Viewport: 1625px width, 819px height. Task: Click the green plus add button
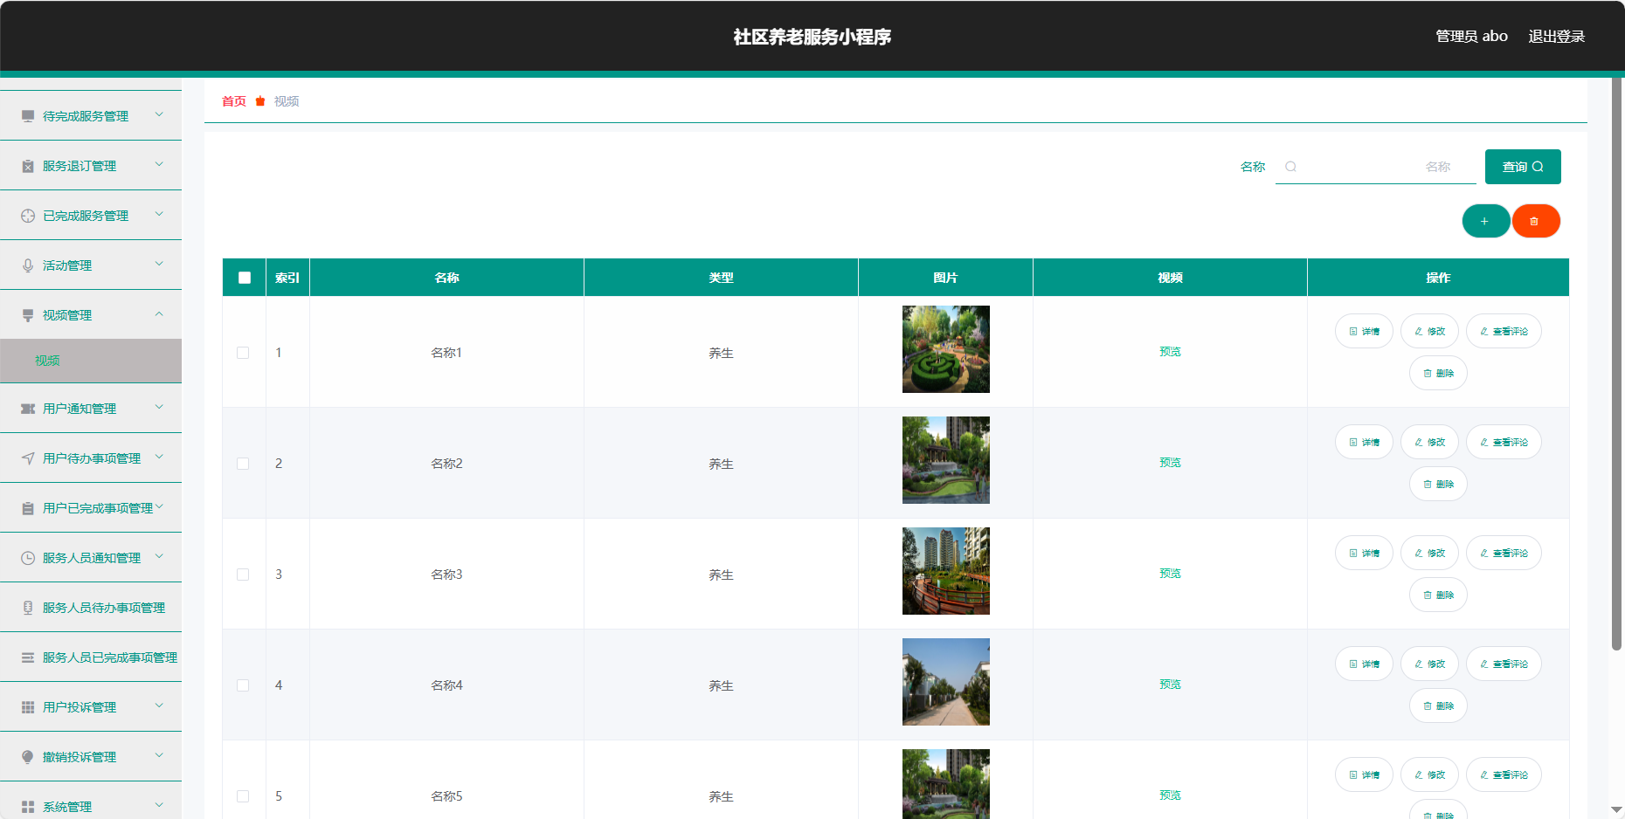pos(1485,221)
